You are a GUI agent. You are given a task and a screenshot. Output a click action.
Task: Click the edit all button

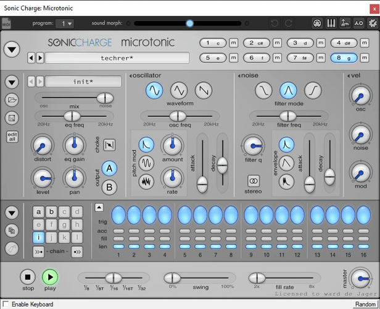(x=12, y=137)
